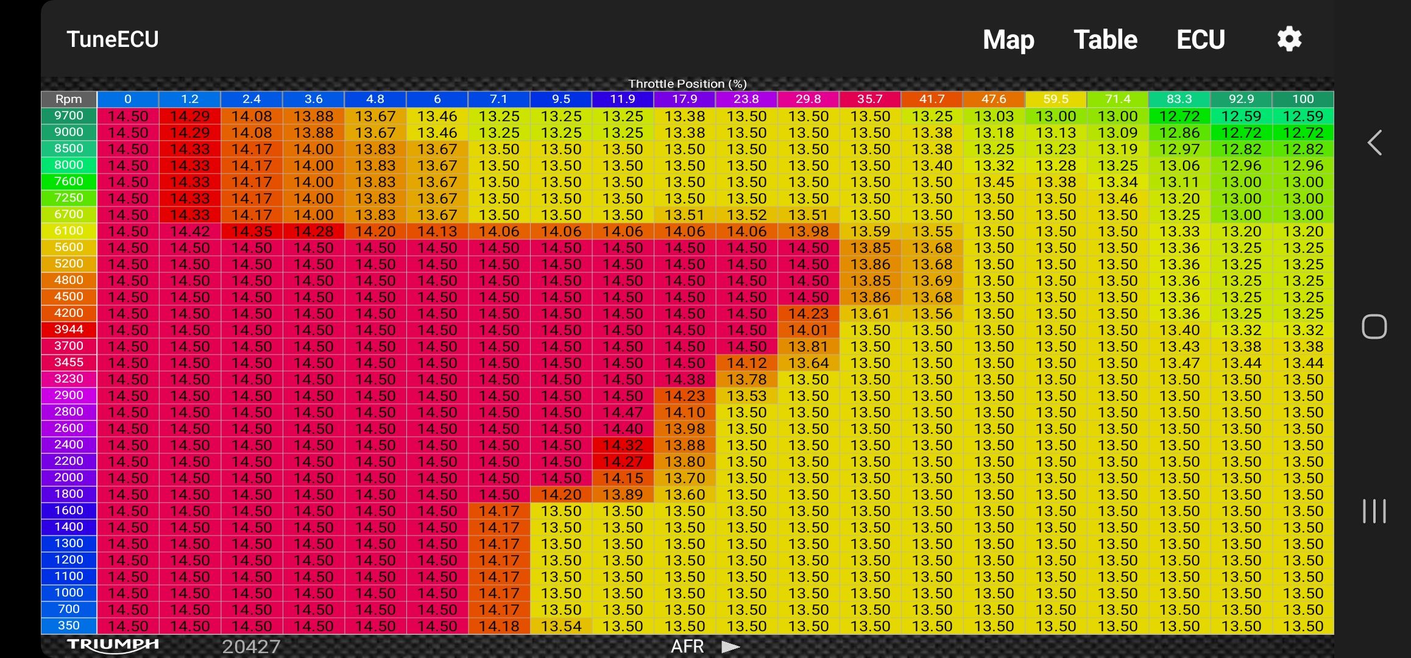Tap the Android back arrow
The height and width of the screenshot is (658, 1411).
[1374, 143]
